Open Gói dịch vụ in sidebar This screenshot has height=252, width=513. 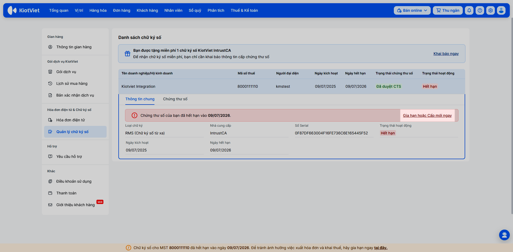75,72
